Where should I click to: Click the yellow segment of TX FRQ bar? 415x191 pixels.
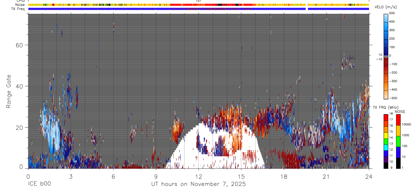point(386,135)
